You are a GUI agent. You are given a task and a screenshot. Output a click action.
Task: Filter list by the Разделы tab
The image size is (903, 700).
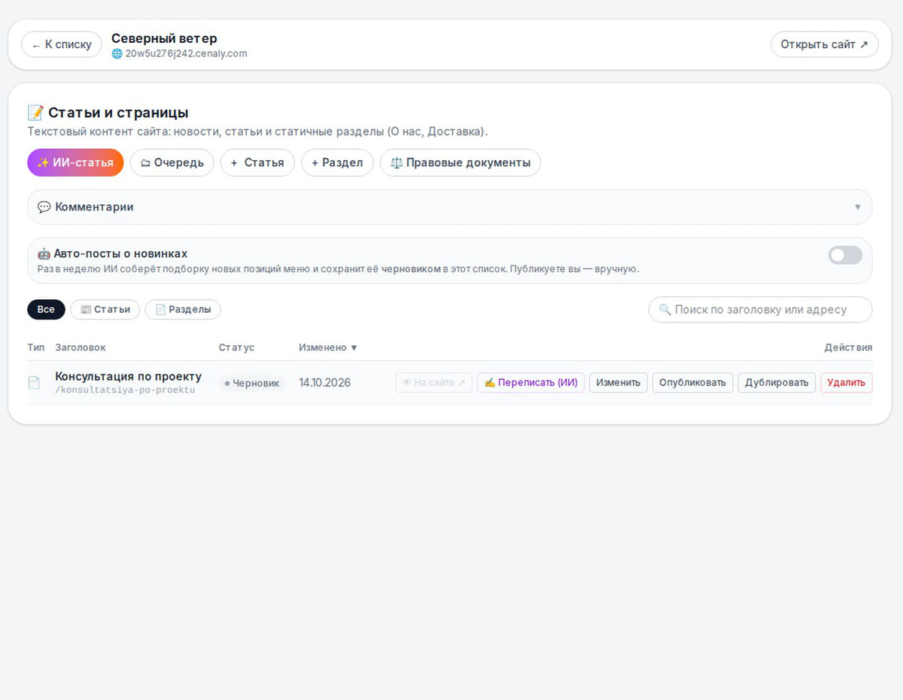[x=183, y=310]
